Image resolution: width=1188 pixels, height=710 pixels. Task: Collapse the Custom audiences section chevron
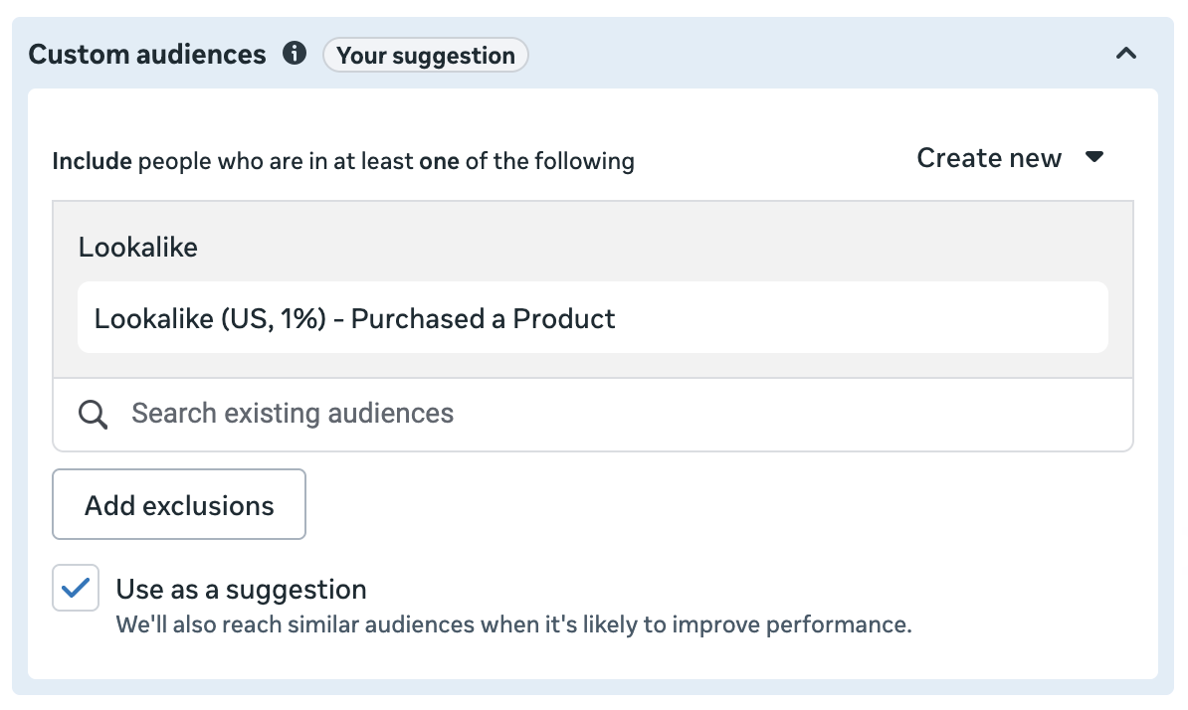(1125, 54)
